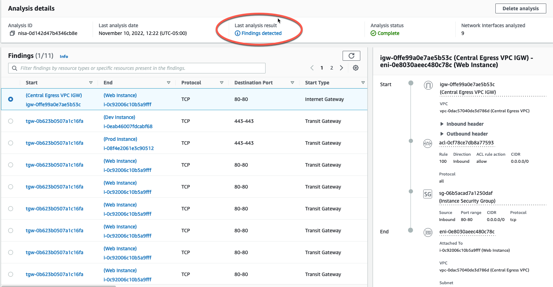Click the network ACL icon beside acl-0cf78ce7db8a77593

tap(428, 143)
